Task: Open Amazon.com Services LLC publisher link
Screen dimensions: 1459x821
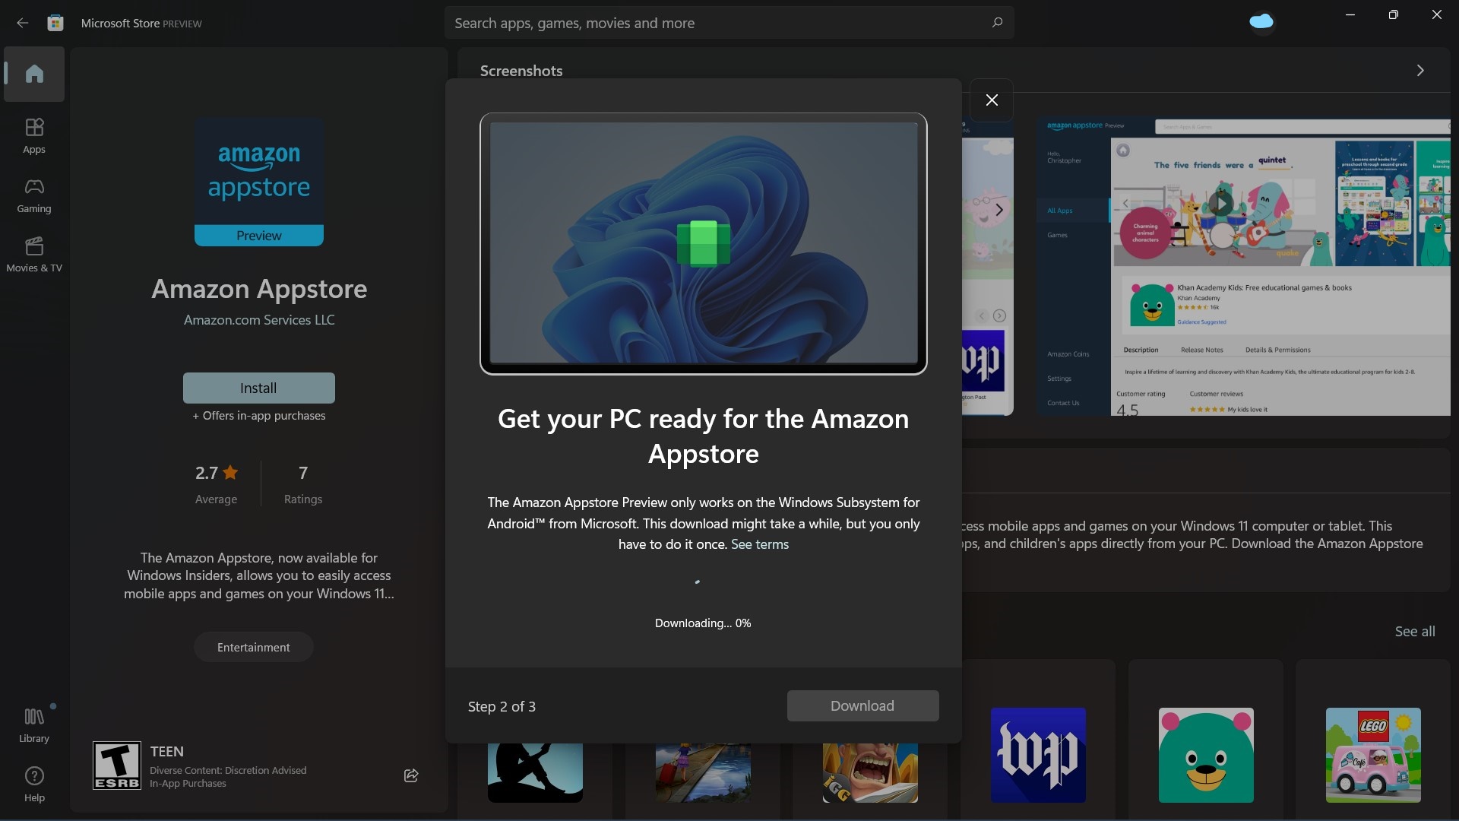Action: point(258,320)
